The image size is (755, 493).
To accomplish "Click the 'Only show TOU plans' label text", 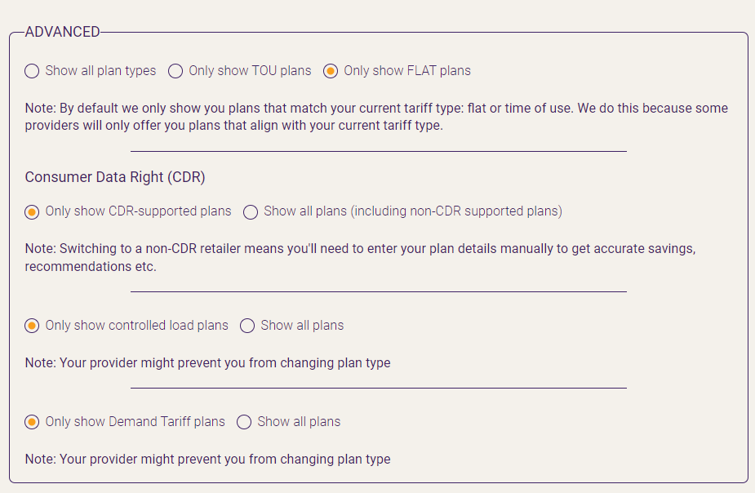I will pyautogui.click(x=250, y=71).
